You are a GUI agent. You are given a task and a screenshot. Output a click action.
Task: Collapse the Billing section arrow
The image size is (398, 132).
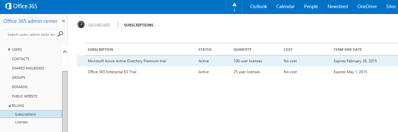[9, 106]
